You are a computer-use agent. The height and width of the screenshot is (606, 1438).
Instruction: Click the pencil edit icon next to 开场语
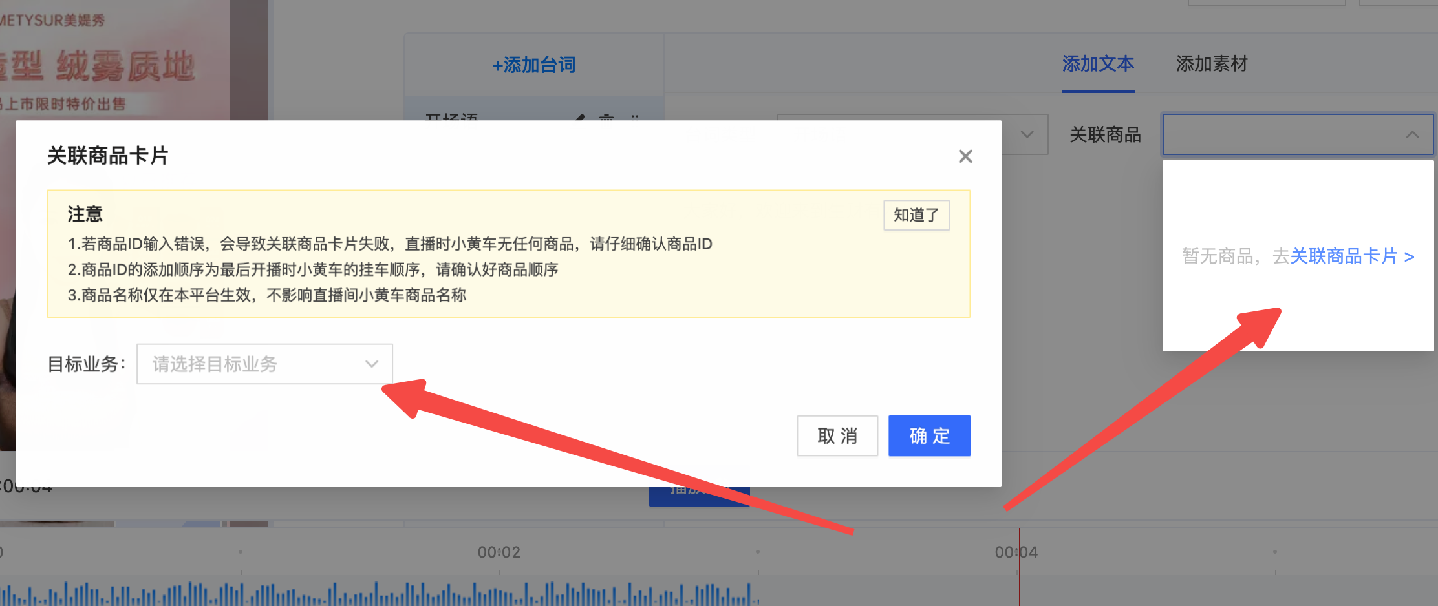coord(580,118)
